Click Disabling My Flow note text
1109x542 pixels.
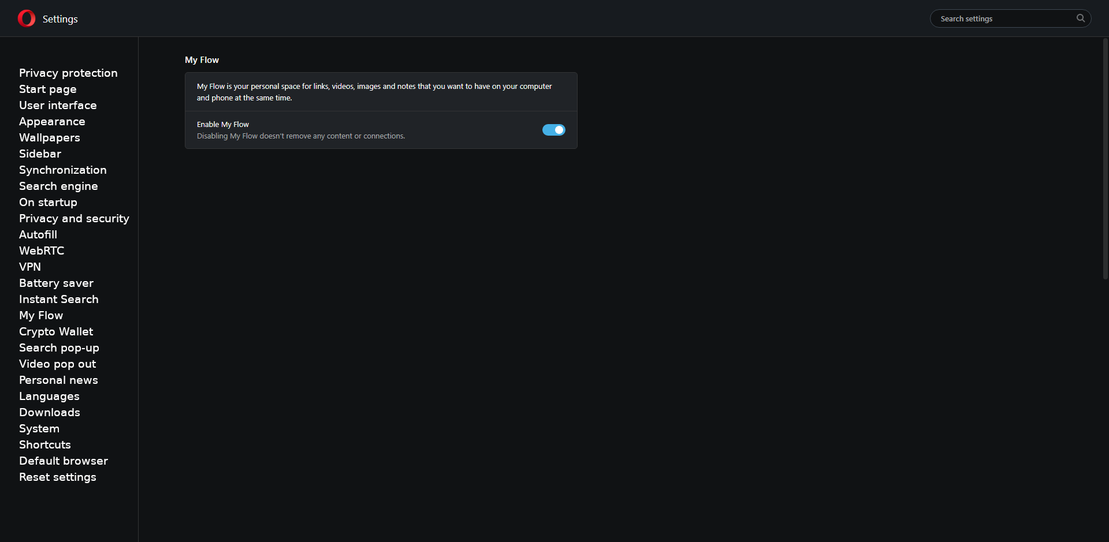[x=301, y=136]
